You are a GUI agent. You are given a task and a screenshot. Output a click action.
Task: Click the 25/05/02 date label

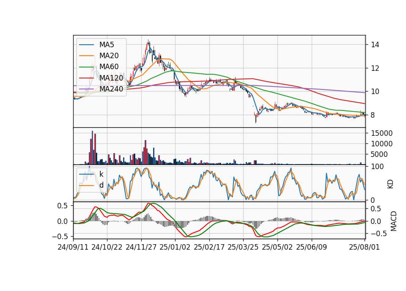coord(277,247)
